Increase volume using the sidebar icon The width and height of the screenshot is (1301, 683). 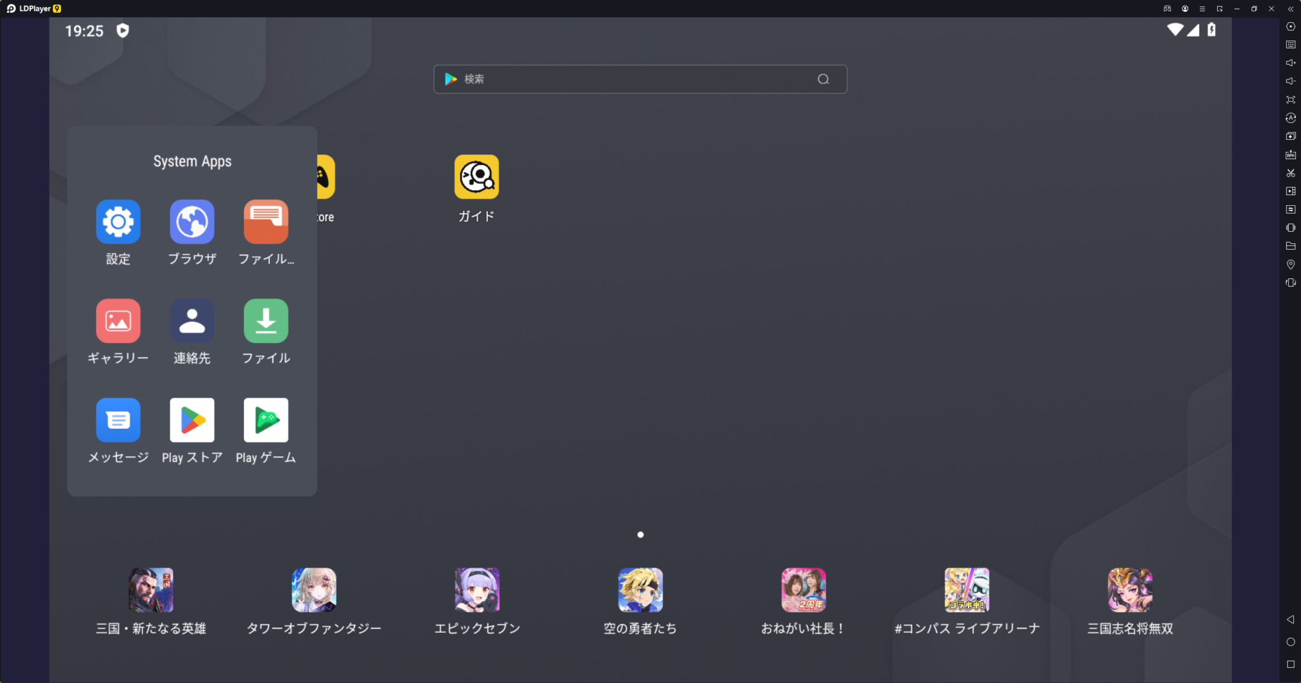tap(1291, 62)
